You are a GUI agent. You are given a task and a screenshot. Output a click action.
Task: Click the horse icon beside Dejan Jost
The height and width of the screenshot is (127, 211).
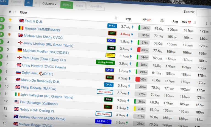pyautogui.click(x=41, y=74)
